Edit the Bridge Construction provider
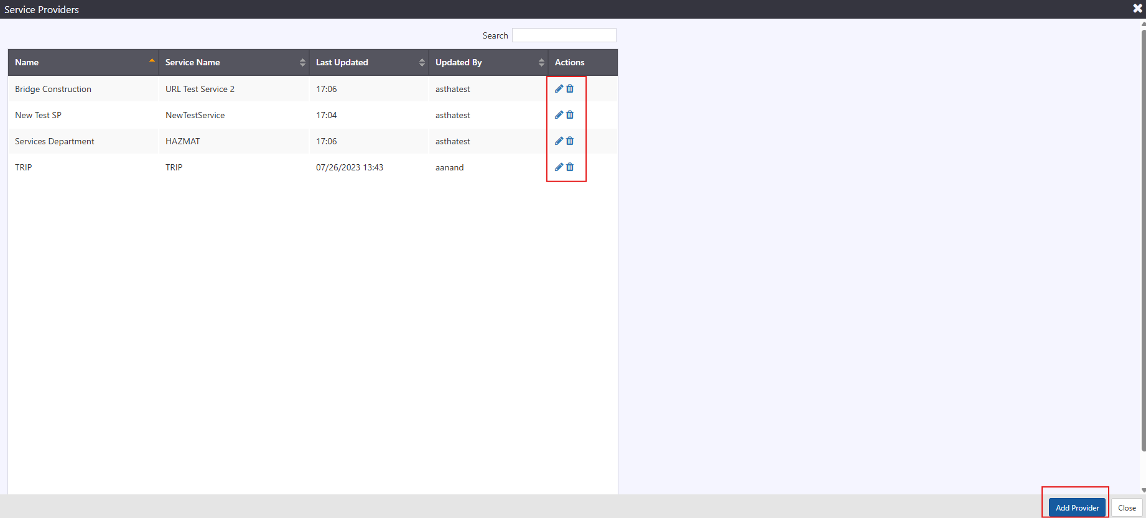Viewport: 1146px width, 518px height. pos(559,89)
